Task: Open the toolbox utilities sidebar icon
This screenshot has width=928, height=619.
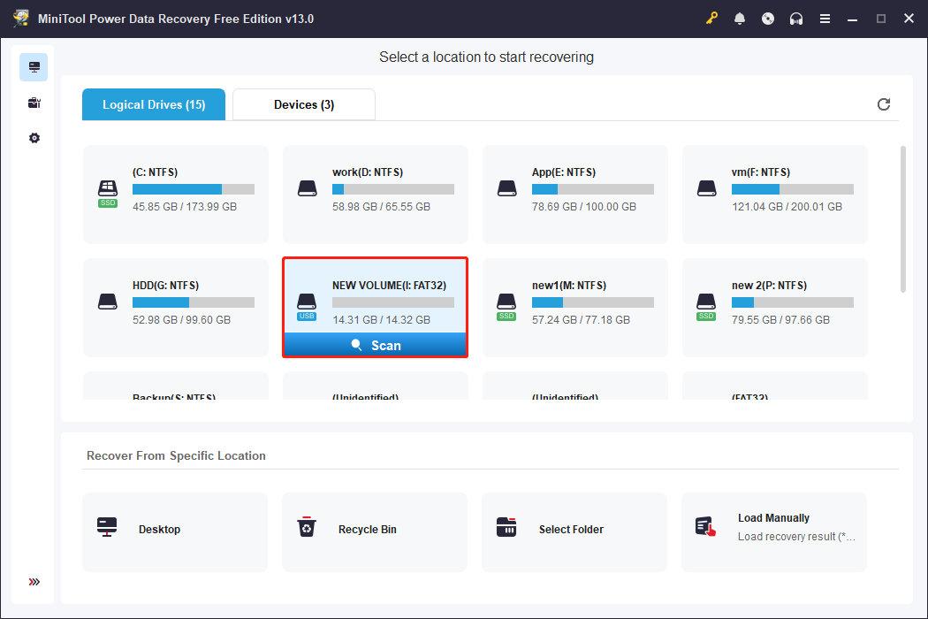Action: point(34,103)
